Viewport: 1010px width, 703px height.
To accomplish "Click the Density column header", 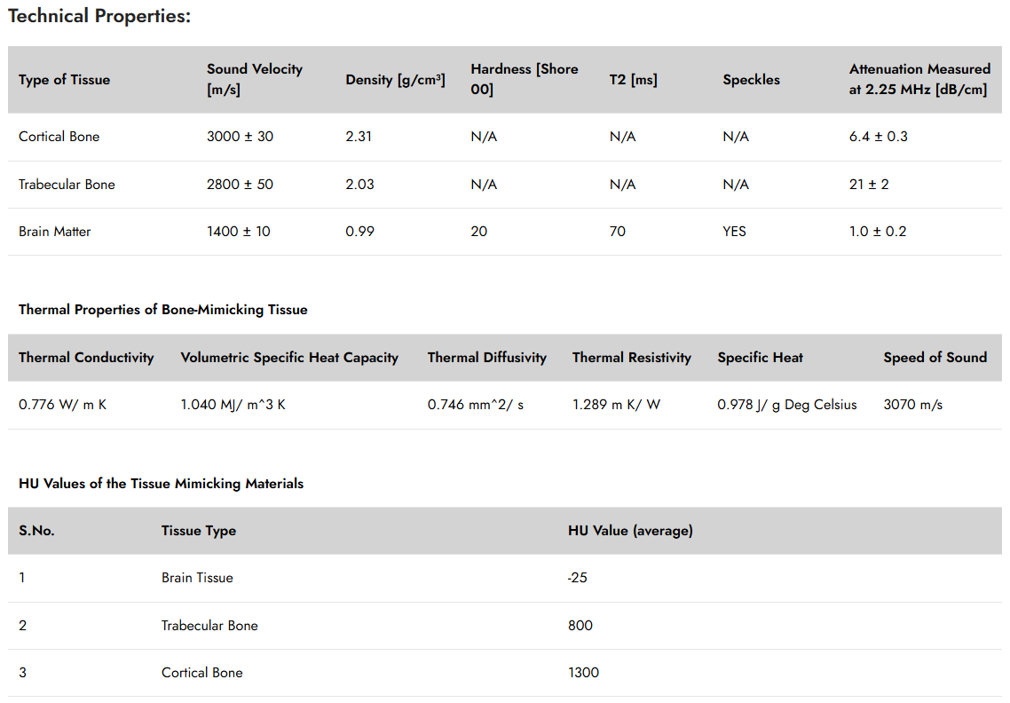I will coord(396,80).
